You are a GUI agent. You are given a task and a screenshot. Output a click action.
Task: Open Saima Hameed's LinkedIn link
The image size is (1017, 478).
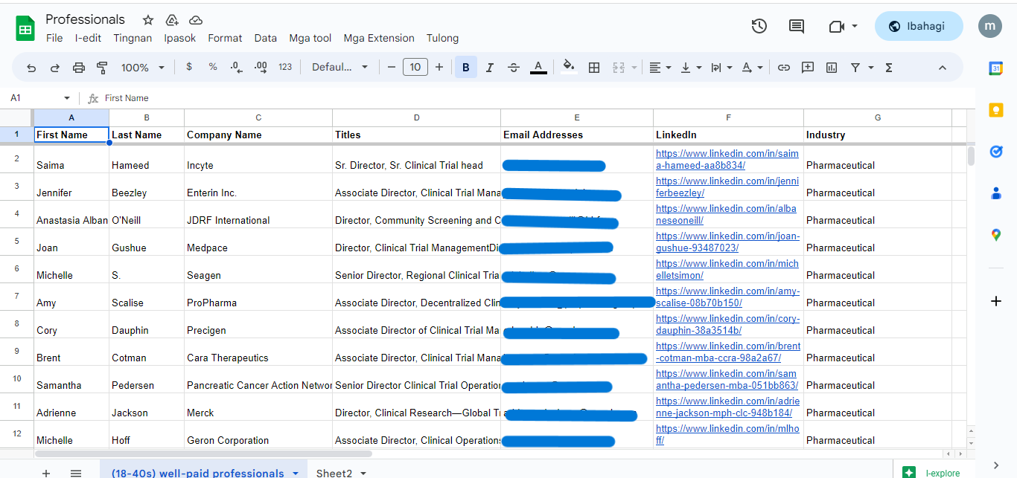point(727,159)
